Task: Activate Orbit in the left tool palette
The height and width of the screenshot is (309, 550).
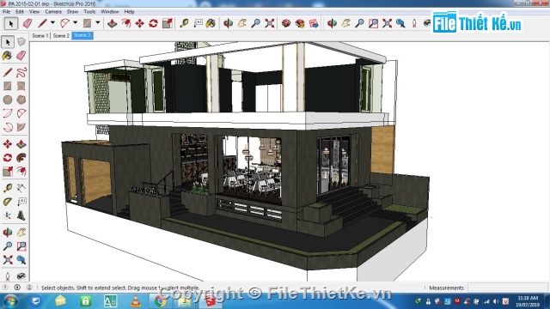Action: coord(8,233)
